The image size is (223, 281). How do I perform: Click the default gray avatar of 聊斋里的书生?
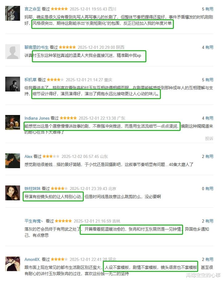coord(13,52)
